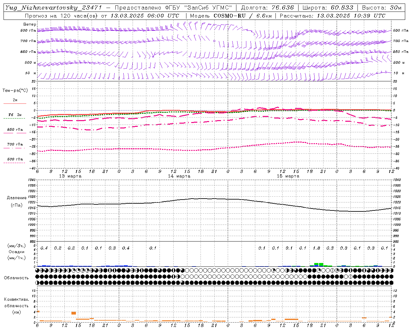Click the '13 марта' date label
410x328 pixels.
click(70, 176)
